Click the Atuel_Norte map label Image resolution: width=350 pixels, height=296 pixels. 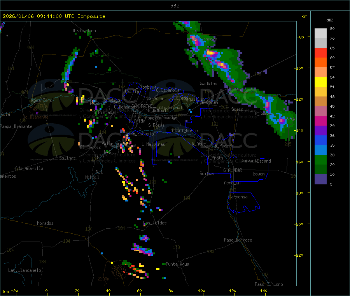(x=185, y=131)
